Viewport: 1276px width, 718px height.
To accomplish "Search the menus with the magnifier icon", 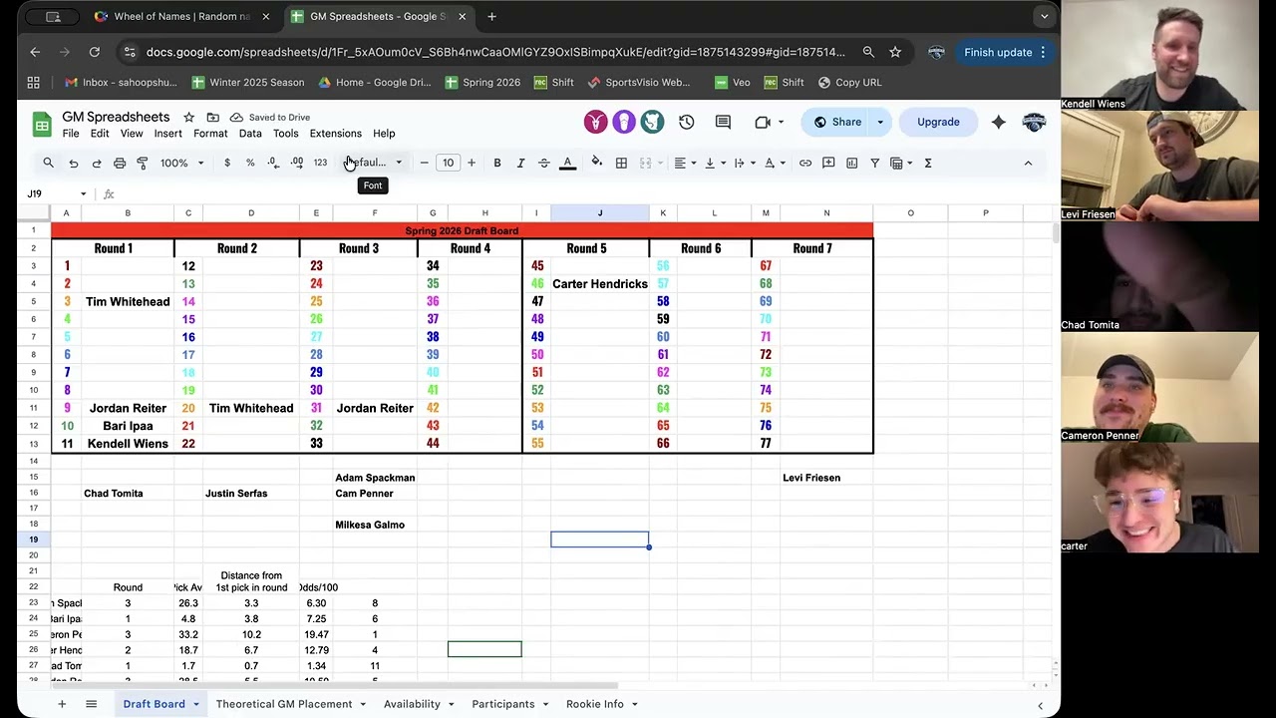I will point(48,163).
